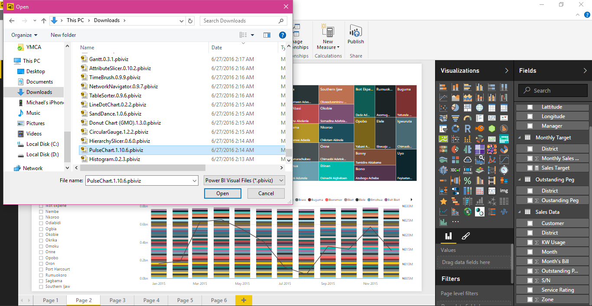Choose the treemap visualization icon
The height and width of the screenshot is (306, 592).
(x=468, y=108)
